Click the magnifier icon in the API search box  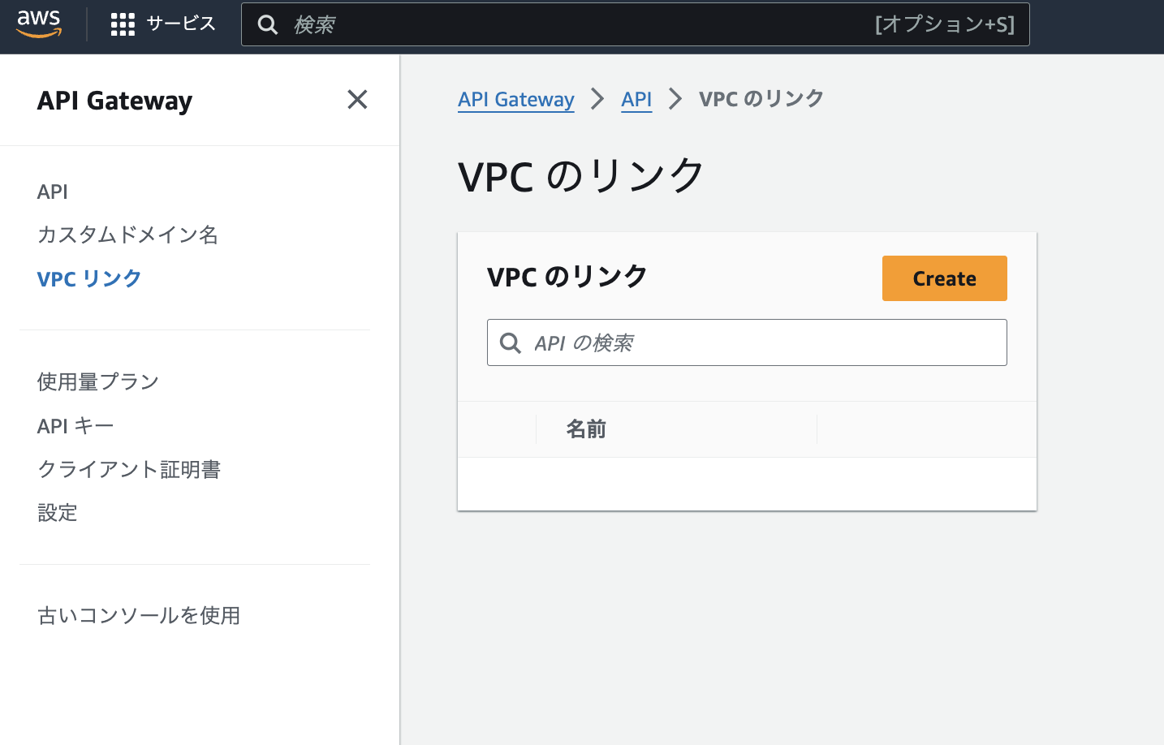[x=510, y=342]
